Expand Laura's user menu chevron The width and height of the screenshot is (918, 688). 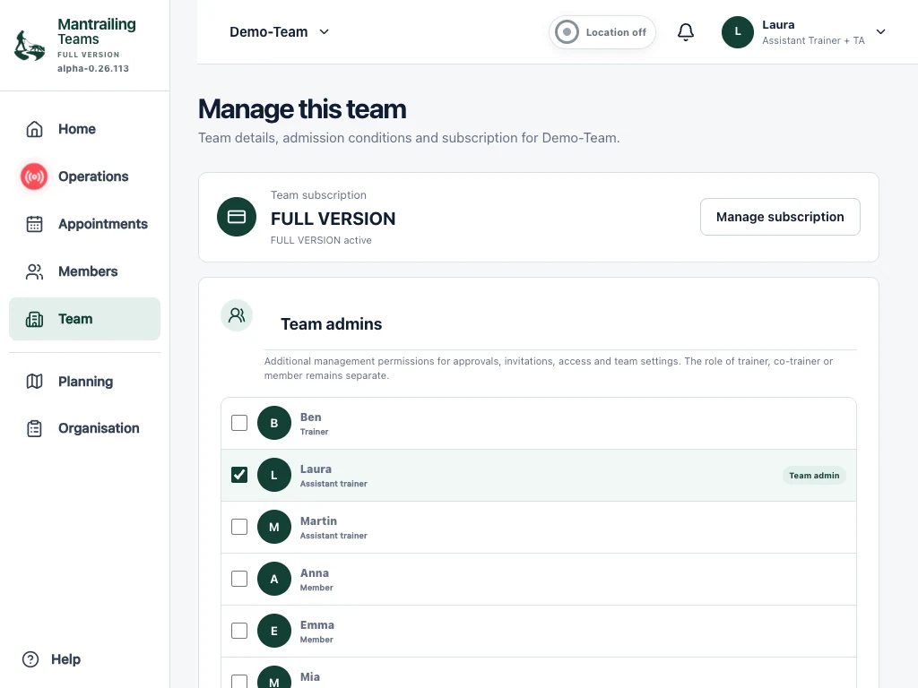click(x=880, y=32)
